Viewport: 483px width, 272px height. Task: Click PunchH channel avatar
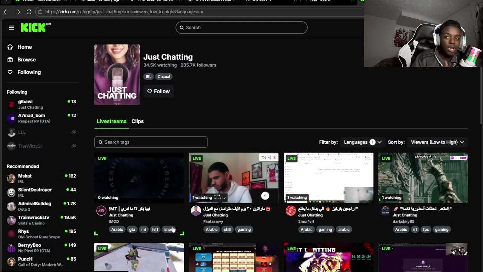(x=11, y=262)
